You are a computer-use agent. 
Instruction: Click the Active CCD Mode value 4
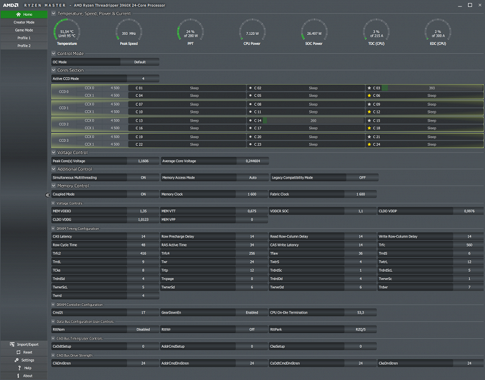(x=143, y=79)
